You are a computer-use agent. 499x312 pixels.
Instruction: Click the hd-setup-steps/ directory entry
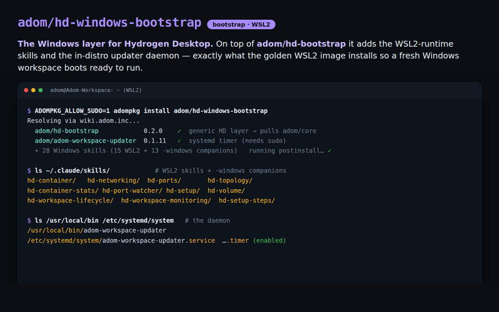(247, 200)
